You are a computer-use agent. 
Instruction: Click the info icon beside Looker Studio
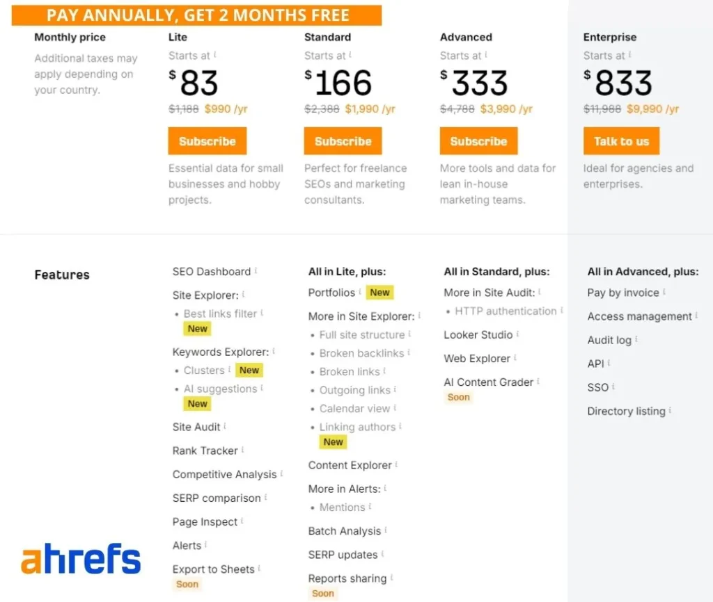click(x=518, y=334)
